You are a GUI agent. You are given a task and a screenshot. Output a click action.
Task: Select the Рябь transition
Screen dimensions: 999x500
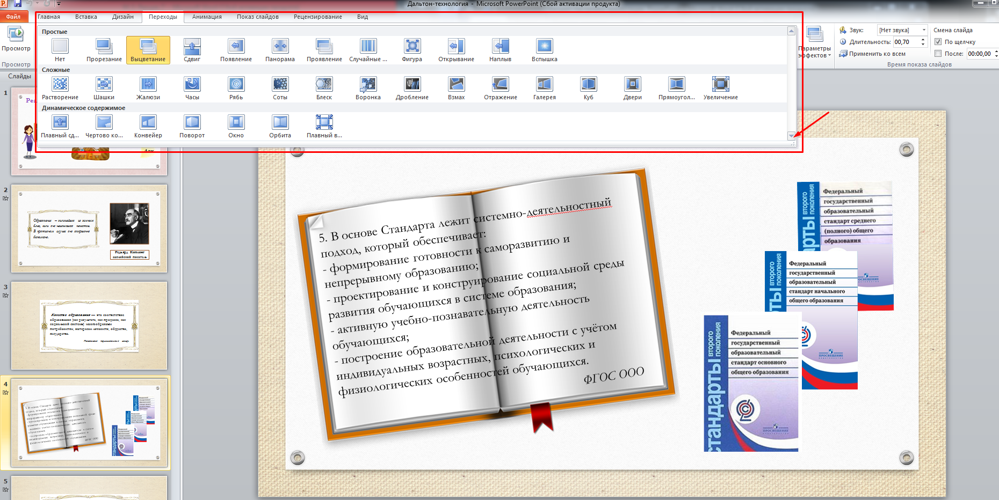[236, 89]
